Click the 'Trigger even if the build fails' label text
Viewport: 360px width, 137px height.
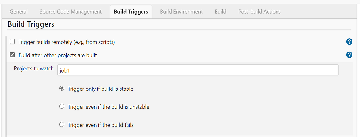pos(101,125)
